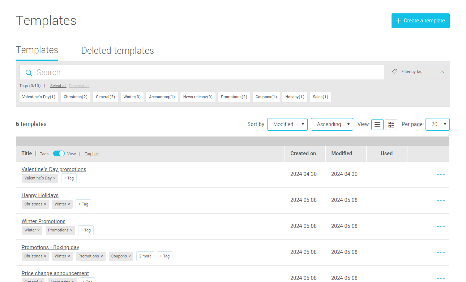Add a tag to Winter Promotions
Screen dimensions: 466x282
86,230
